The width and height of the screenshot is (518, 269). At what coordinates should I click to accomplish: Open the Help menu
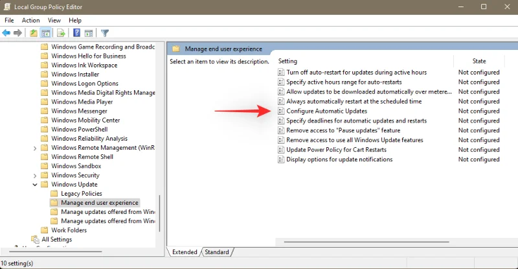click(75, 20)
